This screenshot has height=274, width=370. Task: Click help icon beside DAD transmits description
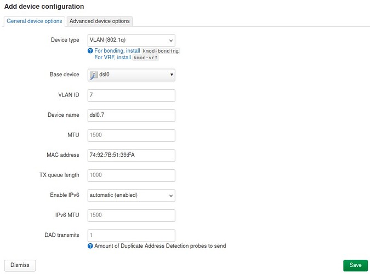[90, 246]
